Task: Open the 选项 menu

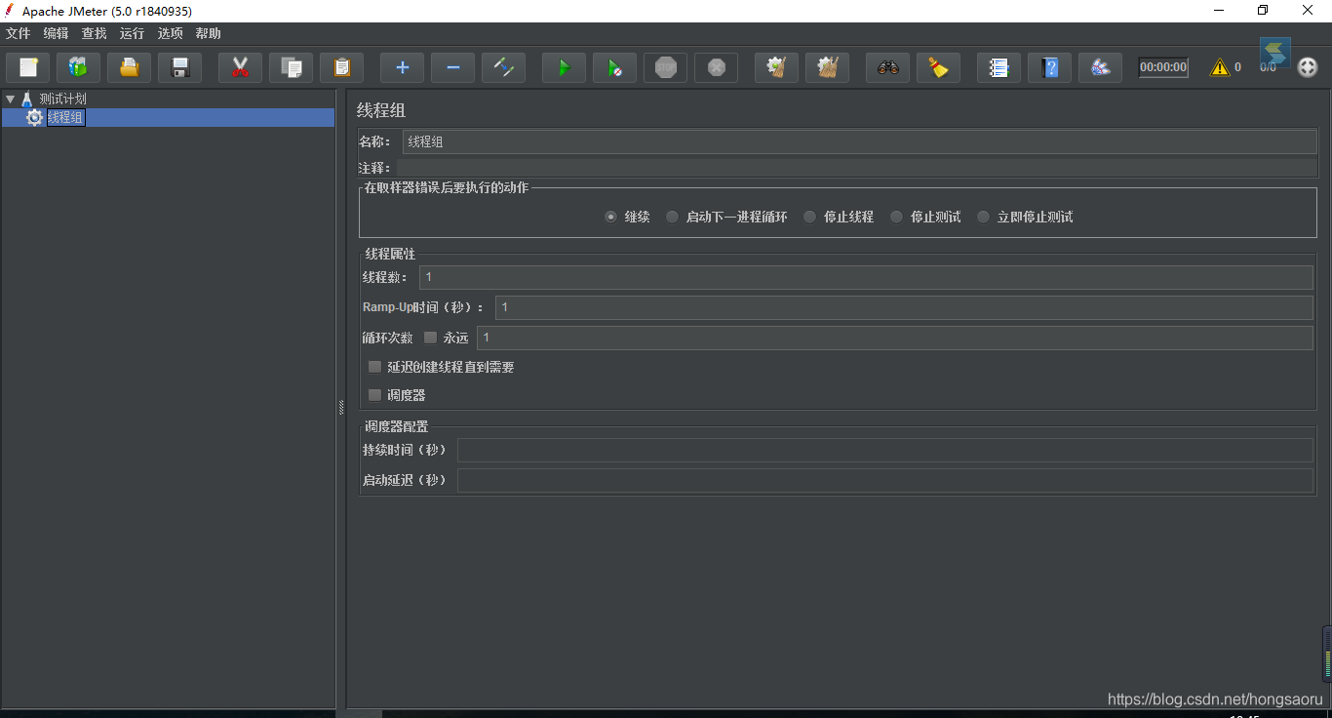Action: click(x=170, y=33)
